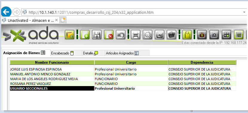Click the ada shared services logo
Image resolution: width=248 pixels, height=113 pixels.
click(x=31, y=36)
